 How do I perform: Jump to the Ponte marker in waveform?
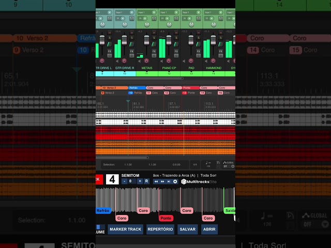point(166,218)
